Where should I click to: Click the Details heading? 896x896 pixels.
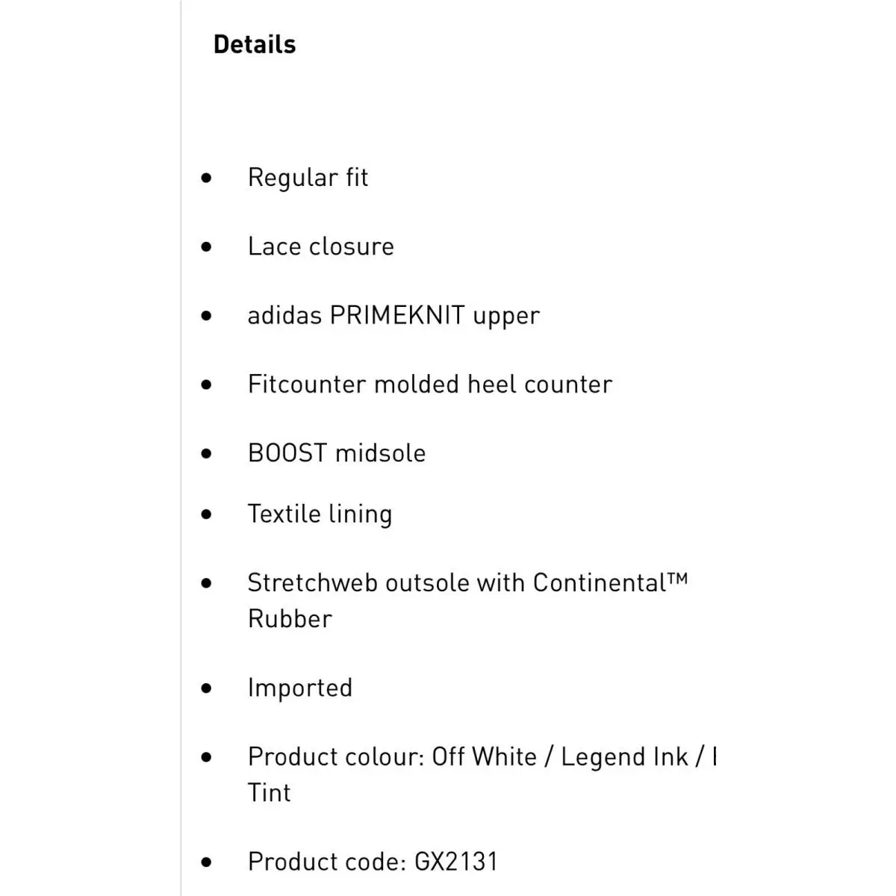255,44
